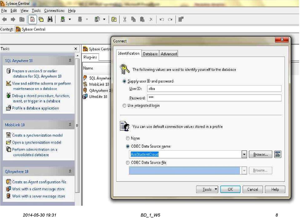
Task: Open the Help menu
Action: (72, 11)
